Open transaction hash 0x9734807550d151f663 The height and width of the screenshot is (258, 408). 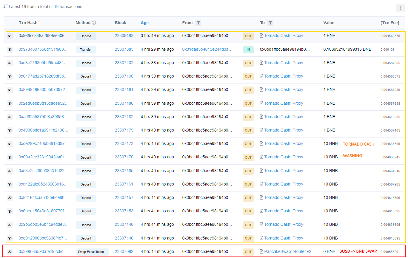pyautogui.click(x=44, y=49)
